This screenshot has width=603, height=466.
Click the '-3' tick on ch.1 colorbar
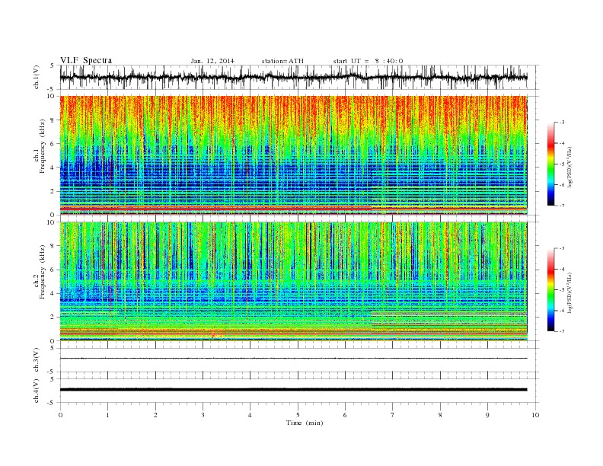[561, 123]
